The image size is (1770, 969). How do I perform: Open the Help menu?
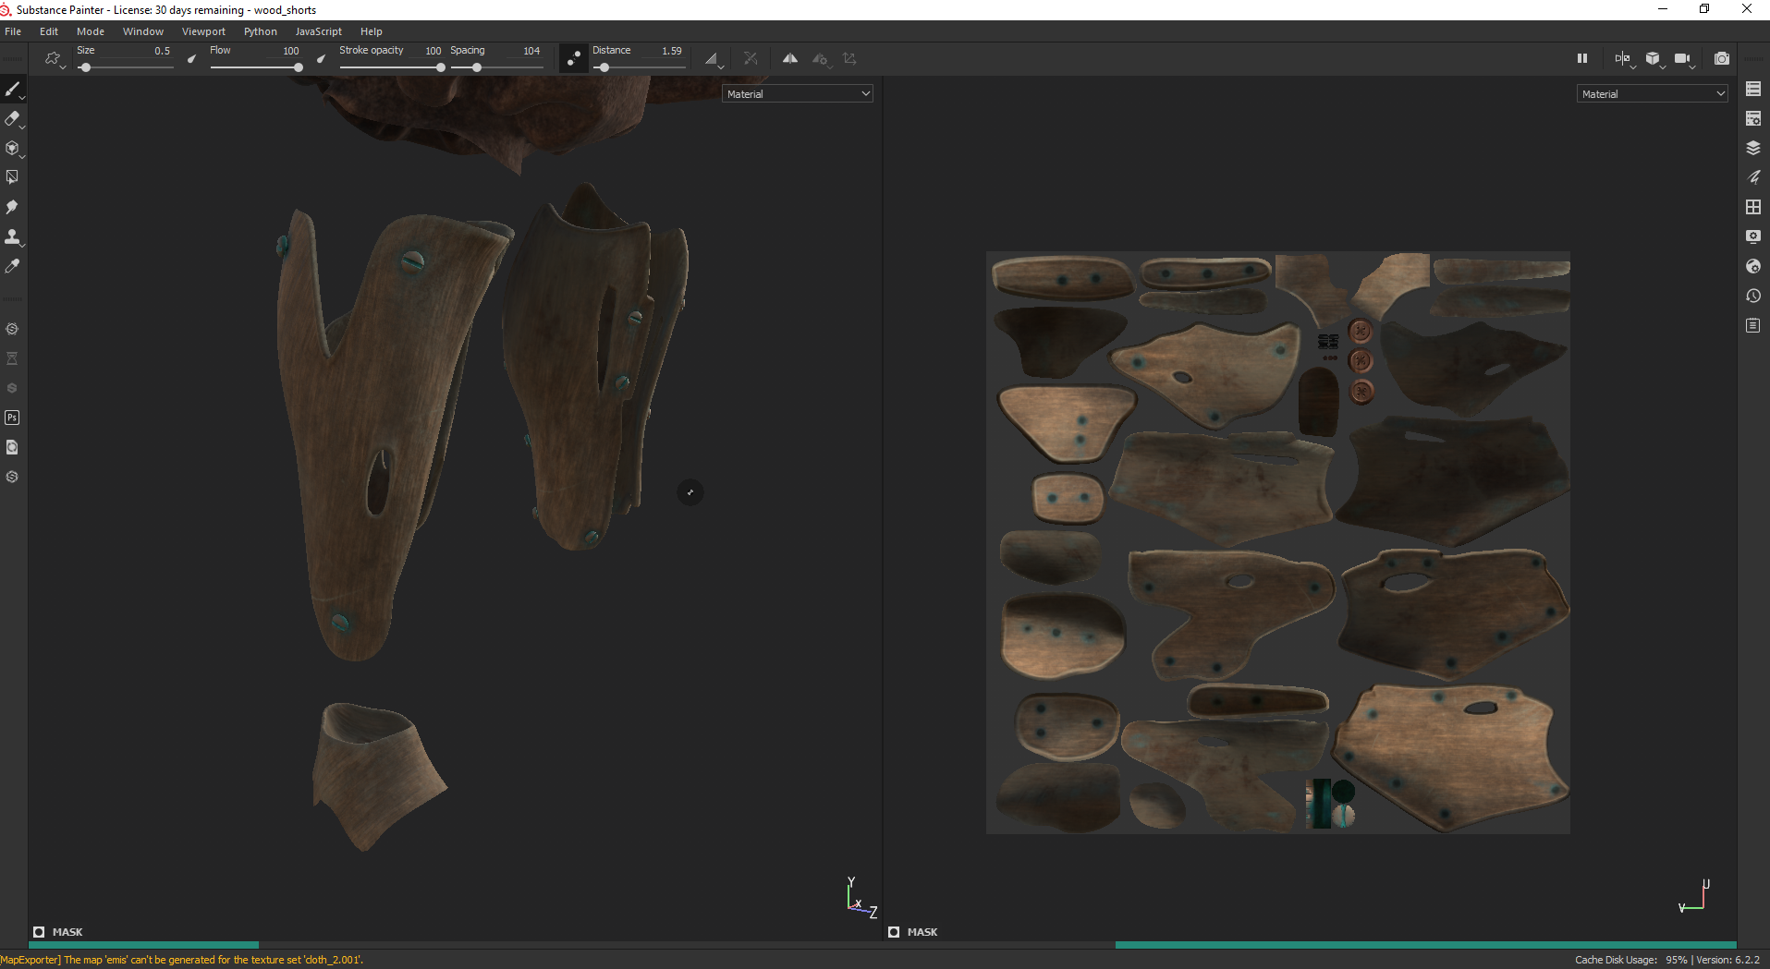pyautogui.click(x=372, y=31)
